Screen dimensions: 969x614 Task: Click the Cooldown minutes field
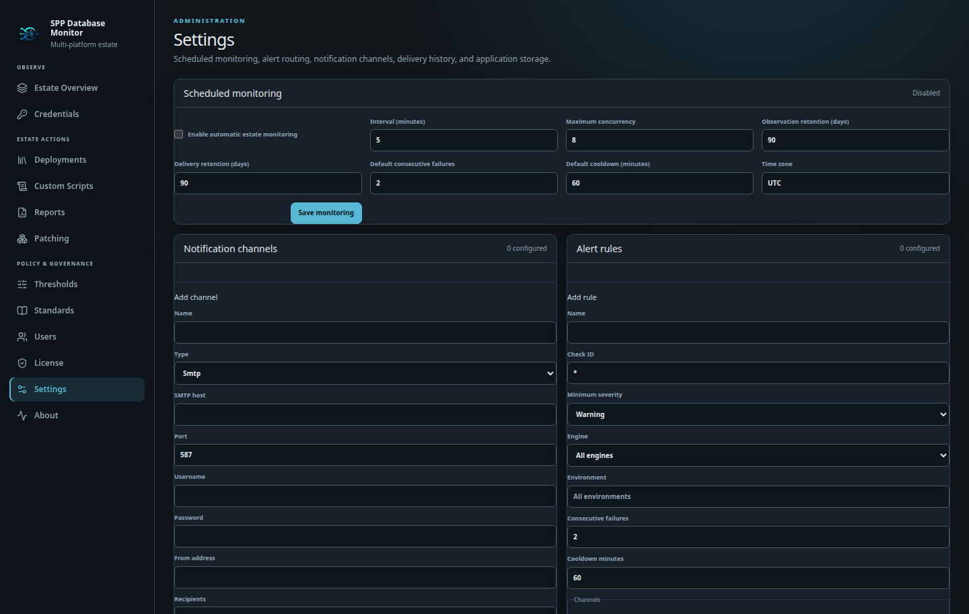758,578
